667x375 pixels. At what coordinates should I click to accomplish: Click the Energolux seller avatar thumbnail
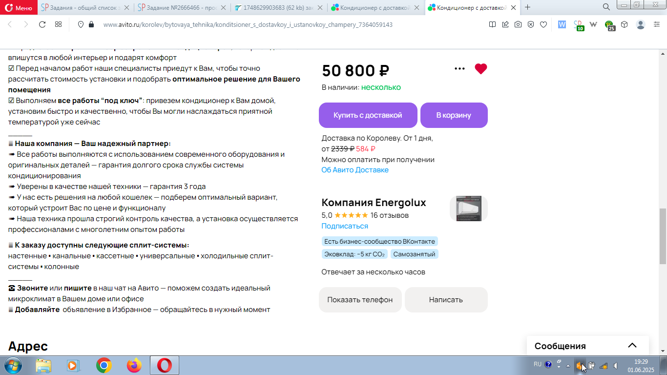point(468,208)
